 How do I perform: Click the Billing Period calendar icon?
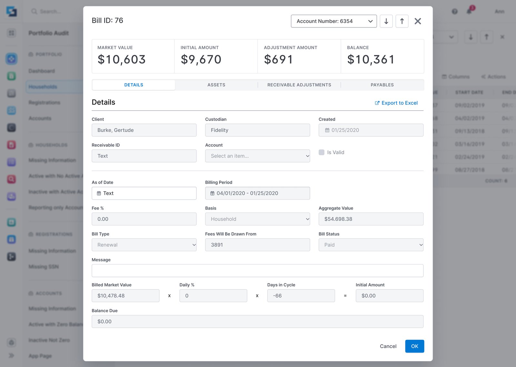(213, 193)
